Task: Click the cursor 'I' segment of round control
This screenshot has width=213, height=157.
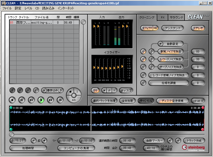Action: (77, 92)
